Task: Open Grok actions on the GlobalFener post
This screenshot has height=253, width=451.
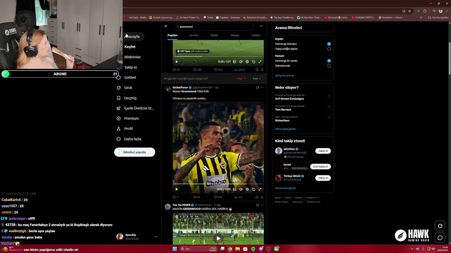Action: [x=257, y=87]
